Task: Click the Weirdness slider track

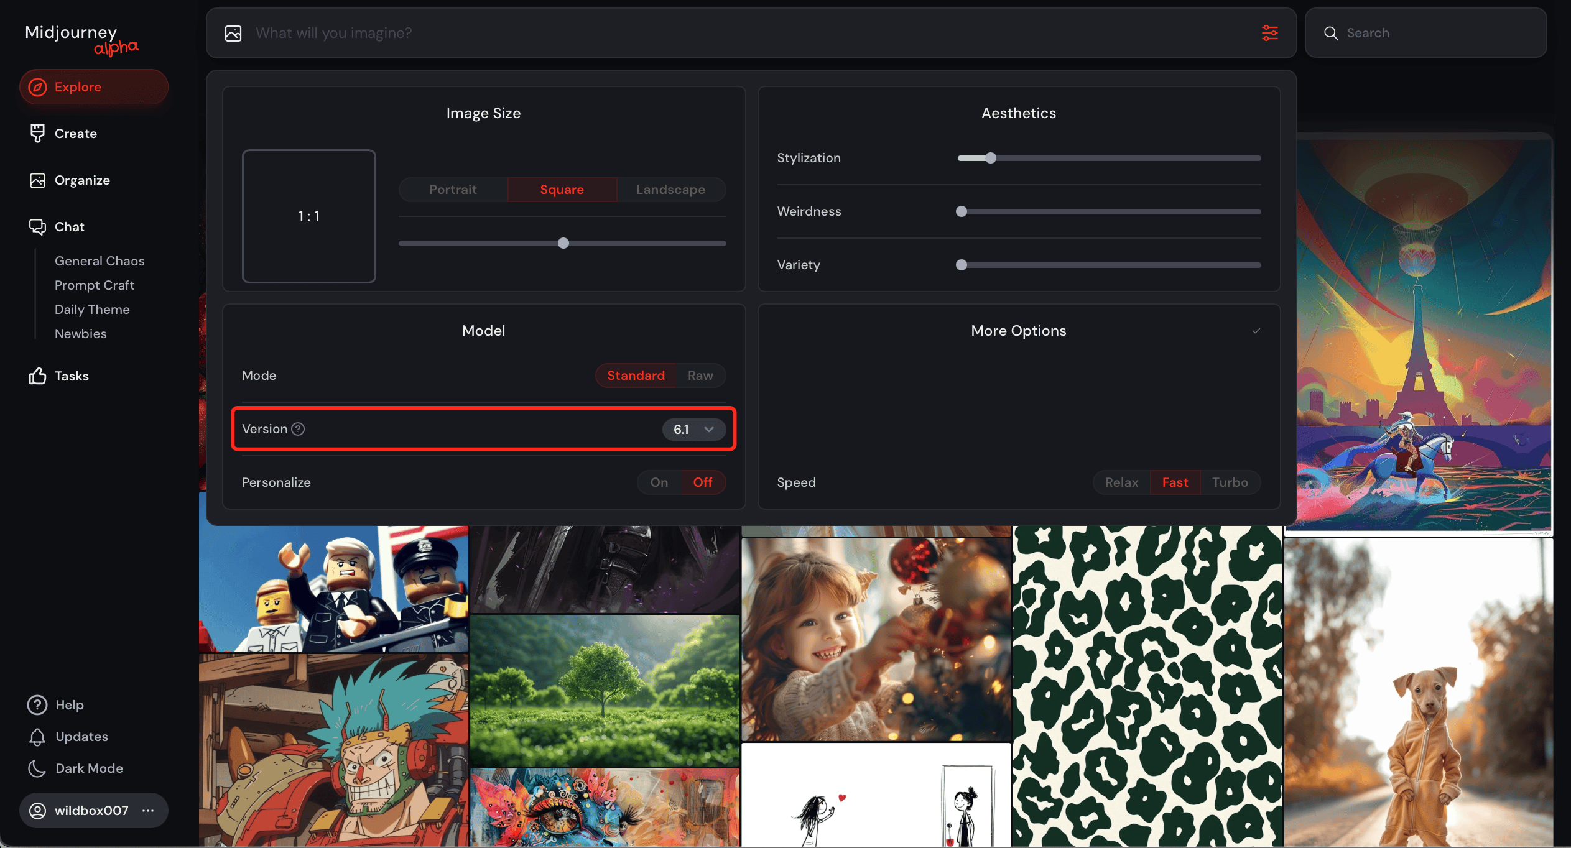Action: point(1109,211)
